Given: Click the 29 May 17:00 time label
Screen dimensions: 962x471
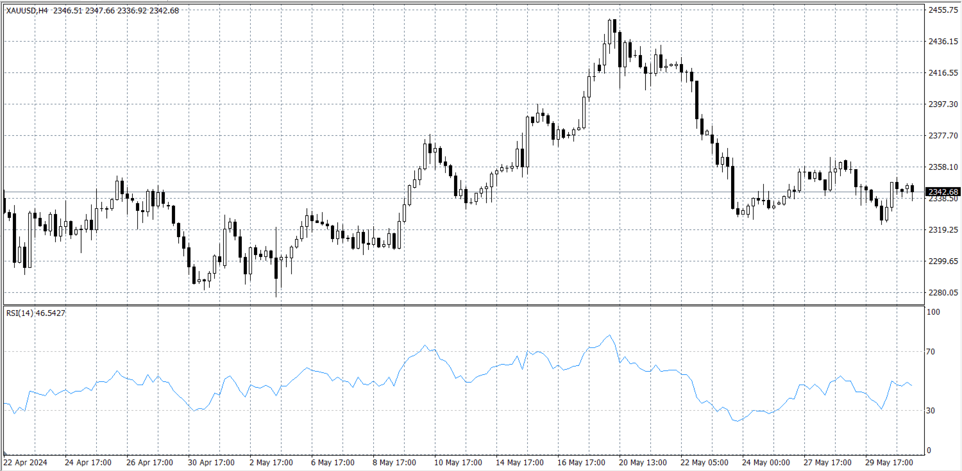Looking at the screenshot, I should [889, 462].
